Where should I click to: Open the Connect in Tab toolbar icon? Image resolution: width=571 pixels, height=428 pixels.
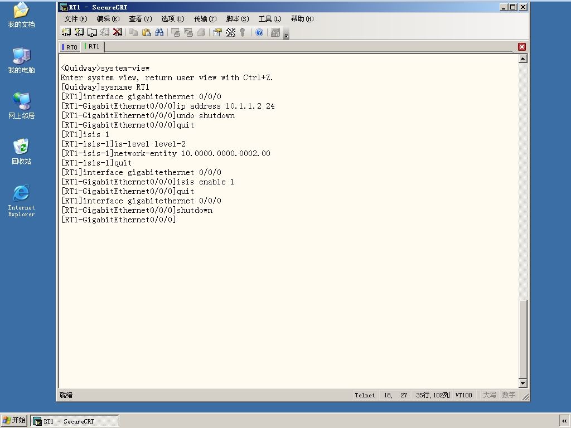(92, 32)
